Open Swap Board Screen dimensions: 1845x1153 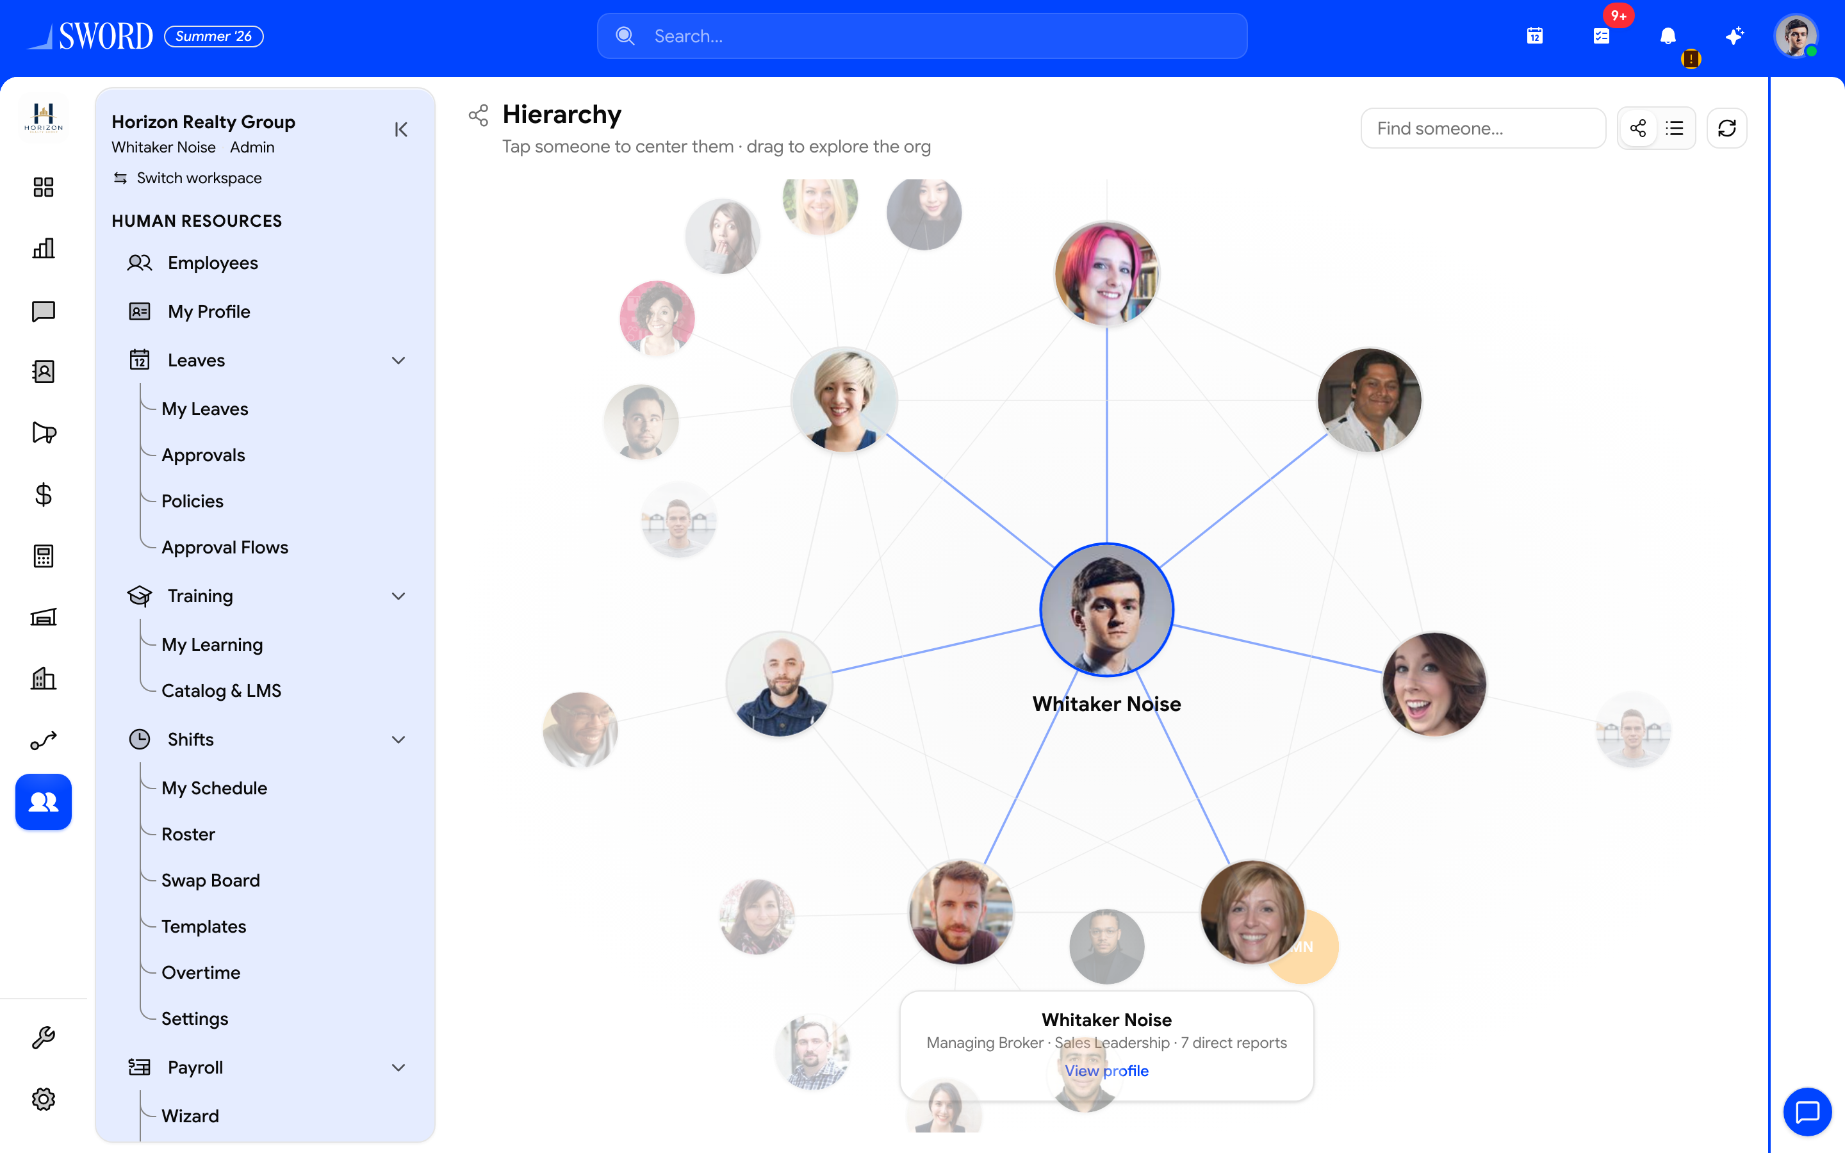point(210,880)
